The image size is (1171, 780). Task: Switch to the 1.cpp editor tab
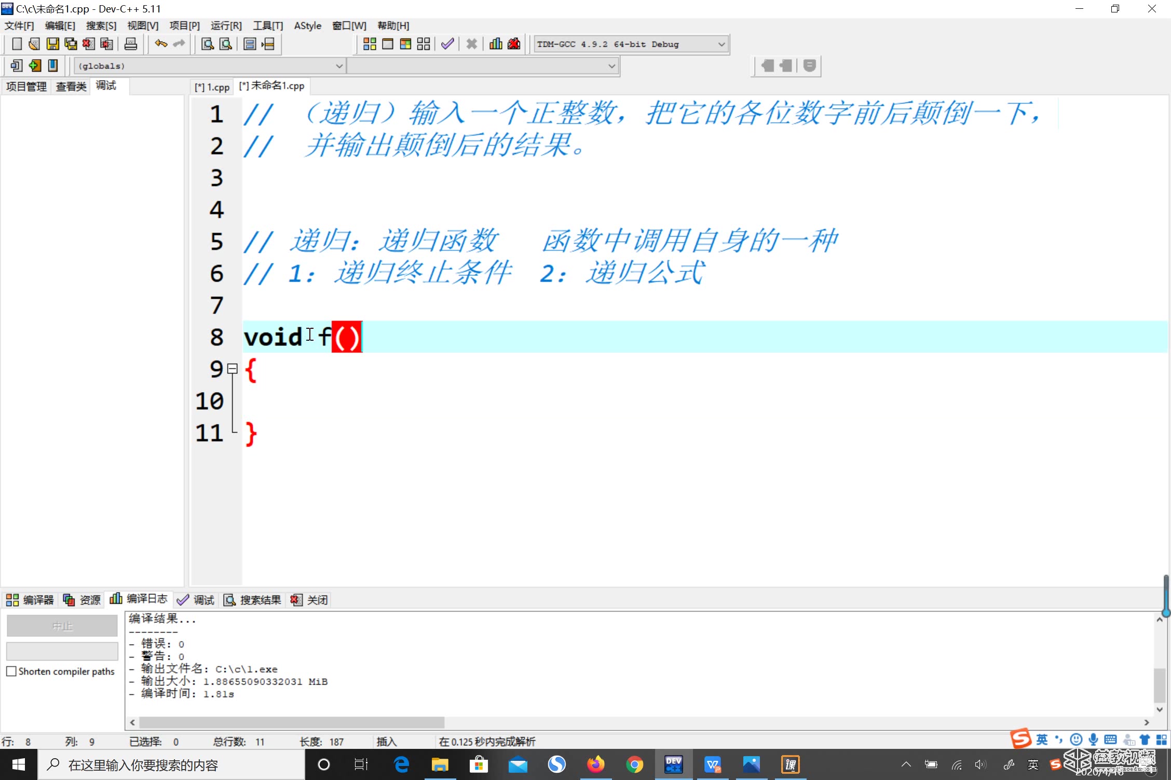tap(212, 87)
